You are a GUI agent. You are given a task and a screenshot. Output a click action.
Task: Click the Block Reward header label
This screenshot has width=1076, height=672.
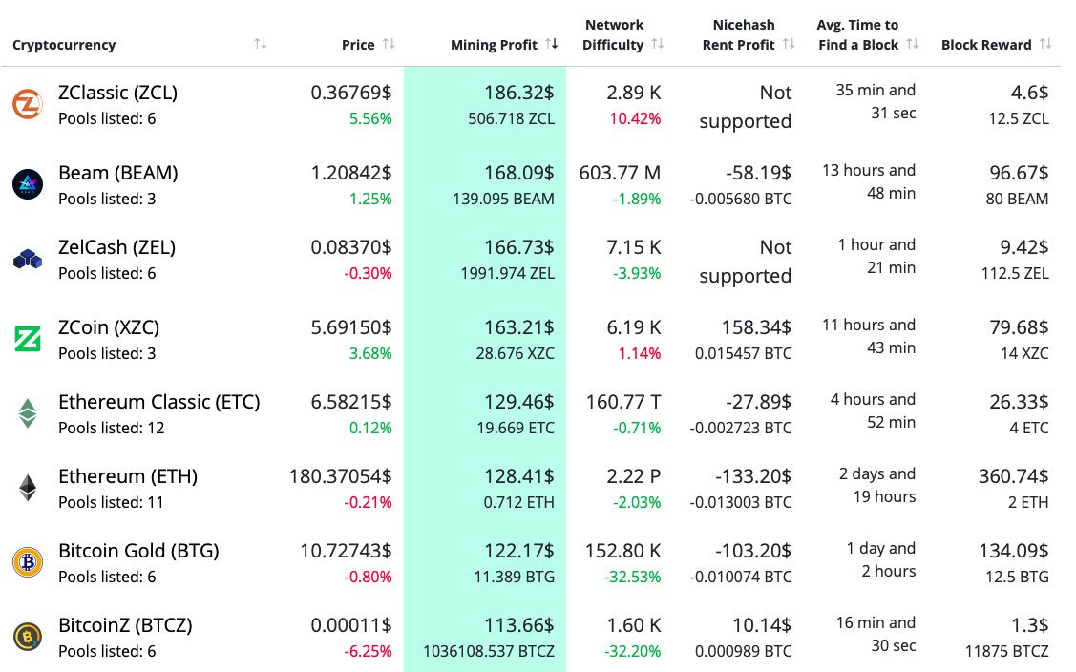tap(986, 45)
